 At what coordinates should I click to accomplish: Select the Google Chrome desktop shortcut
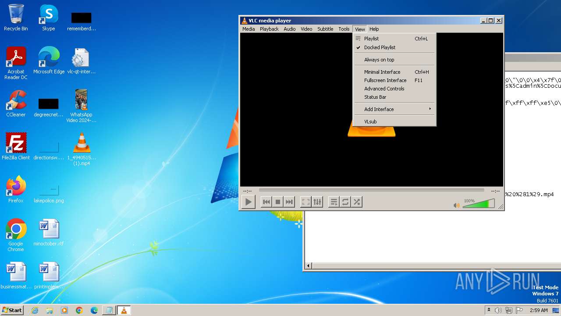coord(16,235)
